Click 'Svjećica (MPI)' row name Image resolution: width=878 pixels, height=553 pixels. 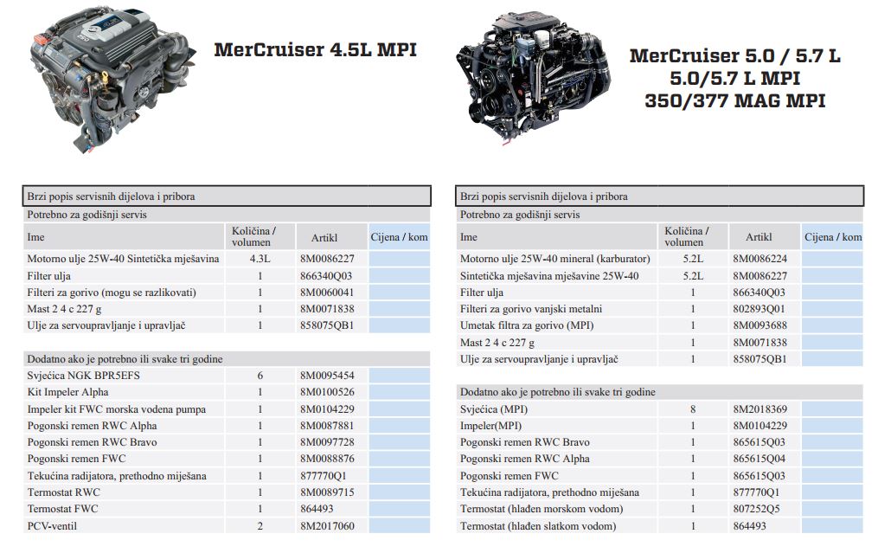click(494, 409)
